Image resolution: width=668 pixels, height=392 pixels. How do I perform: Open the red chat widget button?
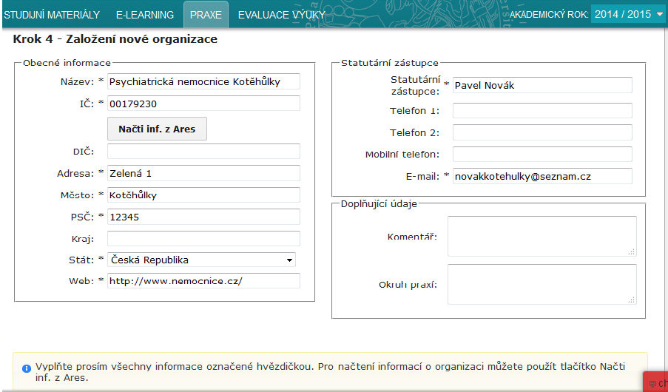656,382
